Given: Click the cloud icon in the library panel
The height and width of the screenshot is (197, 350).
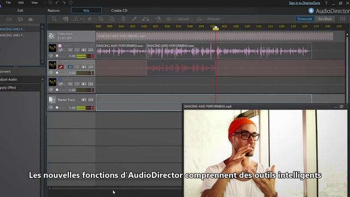Looking at the screenshot, I should click(31, 20).
